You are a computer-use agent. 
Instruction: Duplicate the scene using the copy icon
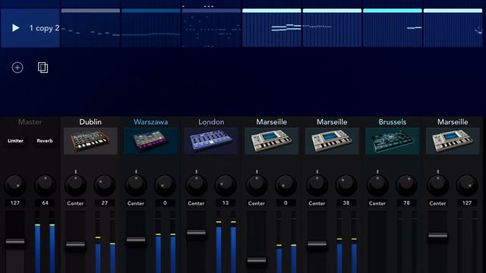point(43,67)
